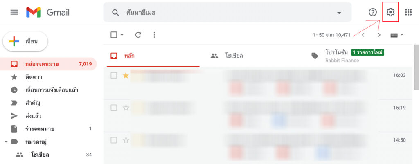Toggle the select-all checkbox in toolbar
Viewport: 419px width, 164px height.
click(114, 35)
